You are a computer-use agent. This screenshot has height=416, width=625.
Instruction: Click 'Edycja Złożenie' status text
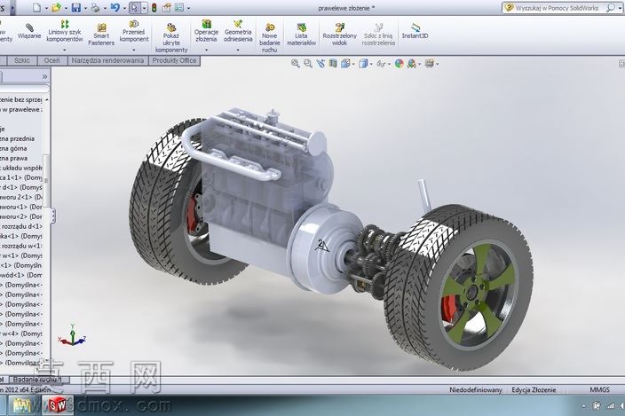coord(534,389)
